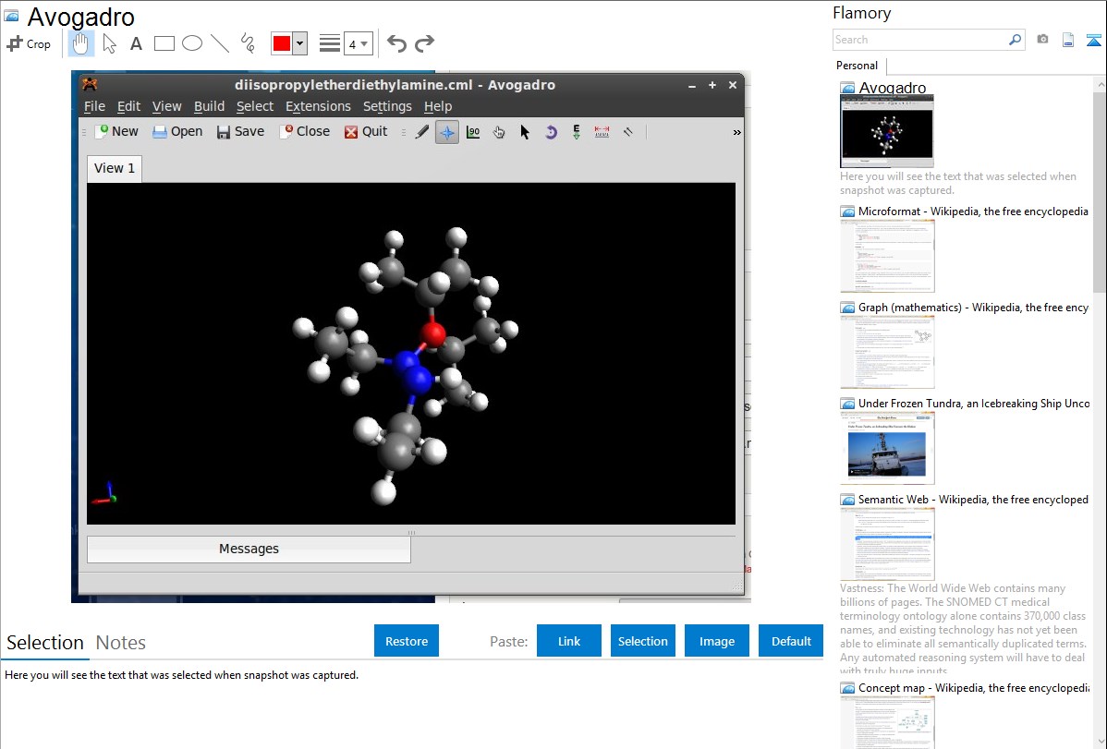This screenshot has height=749, width=1107.
Task: Open the Selection tab
Action: coord(45,643)
